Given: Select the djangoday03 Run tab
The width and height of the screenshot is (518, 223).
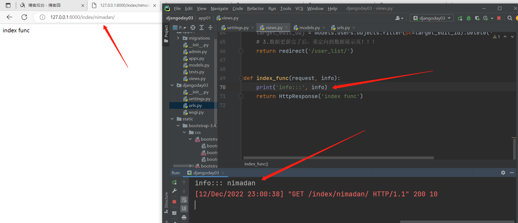Looking at the screenshot, I should point(206,173).
